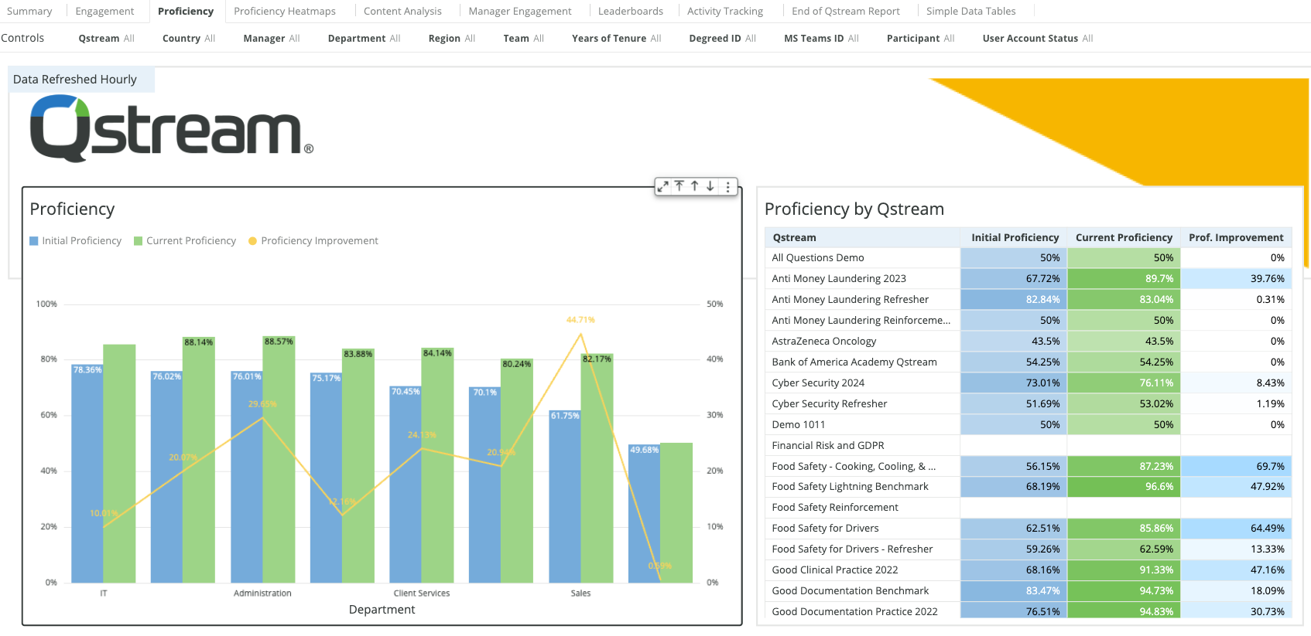Click the green bar labeled 84.14%

[x=437, y=465]
